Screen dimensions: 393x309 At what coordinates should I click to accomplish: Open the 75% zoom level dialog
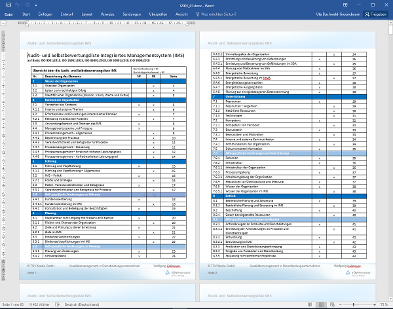tap(384, 305)
